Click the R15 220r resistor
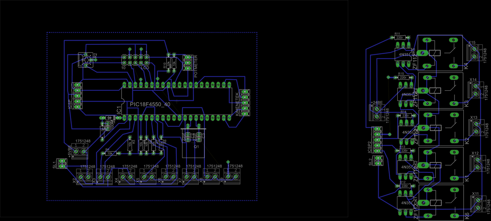The image size is (491, 221). 403,77
